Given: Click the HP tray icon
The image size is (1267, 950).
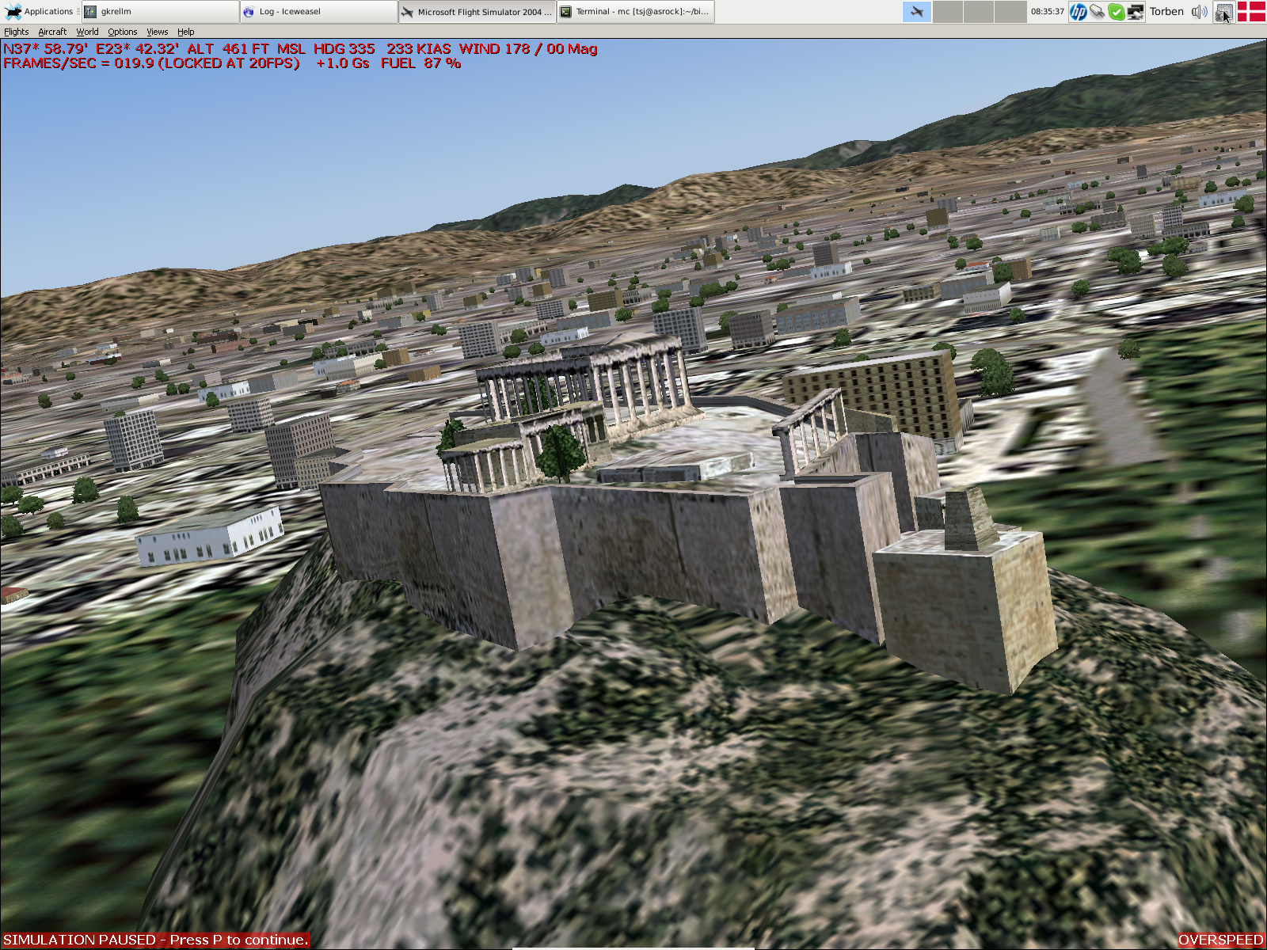Looking at the screenshot, I should click(x=1078, y=11).
